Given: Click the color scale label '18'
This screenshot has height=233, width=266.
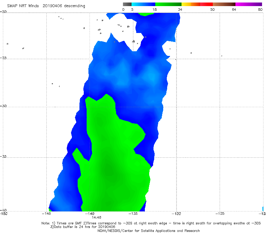Looking at the screenshot, I should point(155,10).
